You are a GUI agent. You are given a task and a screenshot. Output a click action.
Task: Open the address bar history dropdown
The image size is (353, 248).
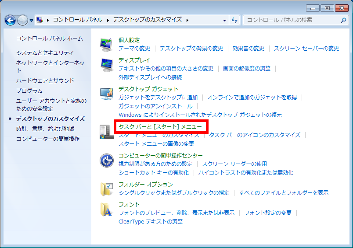[x=224, y=21]
